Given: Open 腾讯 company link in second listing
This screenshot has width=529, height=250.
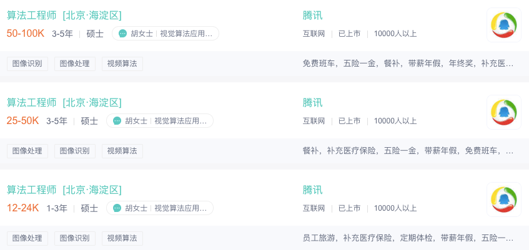Looking at the screenshot, I should [312, 102].
